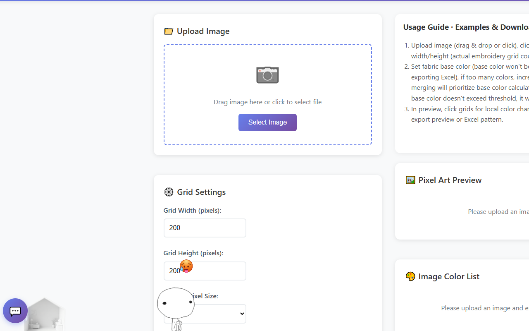The width and height of the screenshot is (529, 331).
Task: Click the Select Image button
Action: [x=267, y=122]
